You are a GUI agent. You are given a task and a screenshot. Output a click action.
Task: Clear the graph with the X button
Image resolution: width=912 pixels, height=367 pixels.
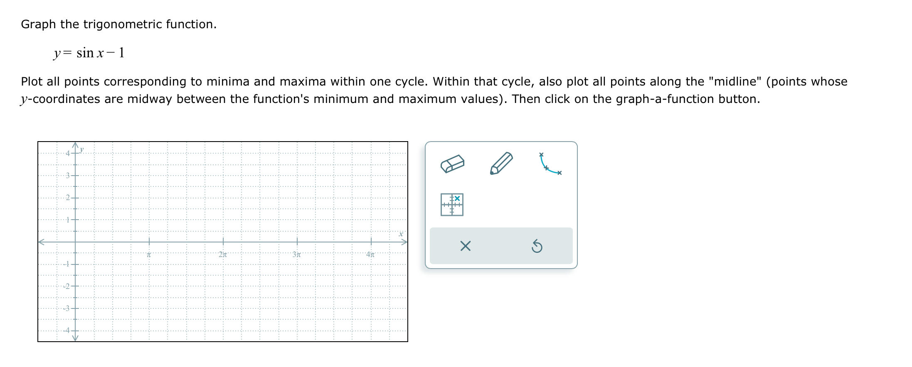465,246
